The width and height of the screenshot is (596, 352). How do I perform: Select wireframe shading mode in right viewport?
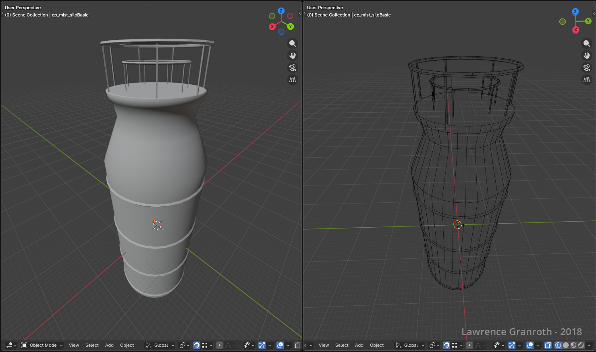(558, 345)
